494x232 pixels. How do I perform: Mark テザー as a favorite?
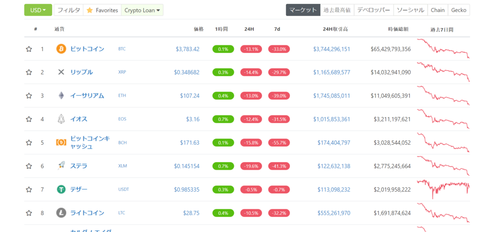[x=28, y=190]
